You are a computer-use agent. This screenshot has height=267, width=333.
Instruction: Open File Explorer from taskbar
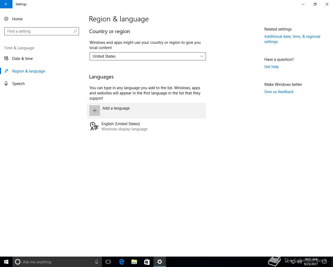click(x=134, y=262)
